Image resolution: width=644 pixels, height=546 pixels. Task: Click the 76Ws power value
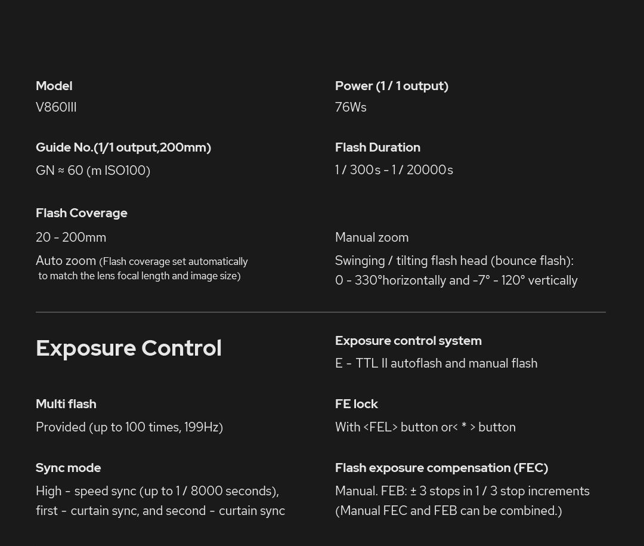[x=351, y=107]
